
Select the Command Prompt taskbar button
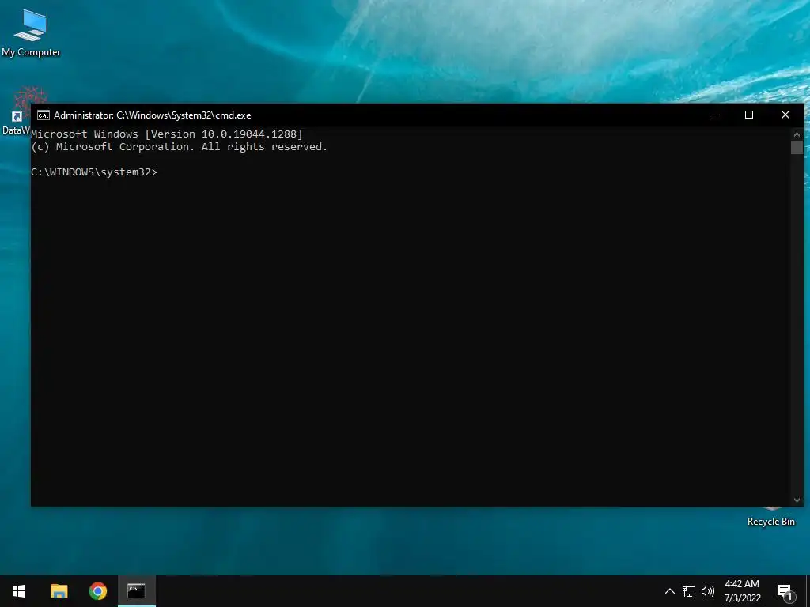pos(136,591)
